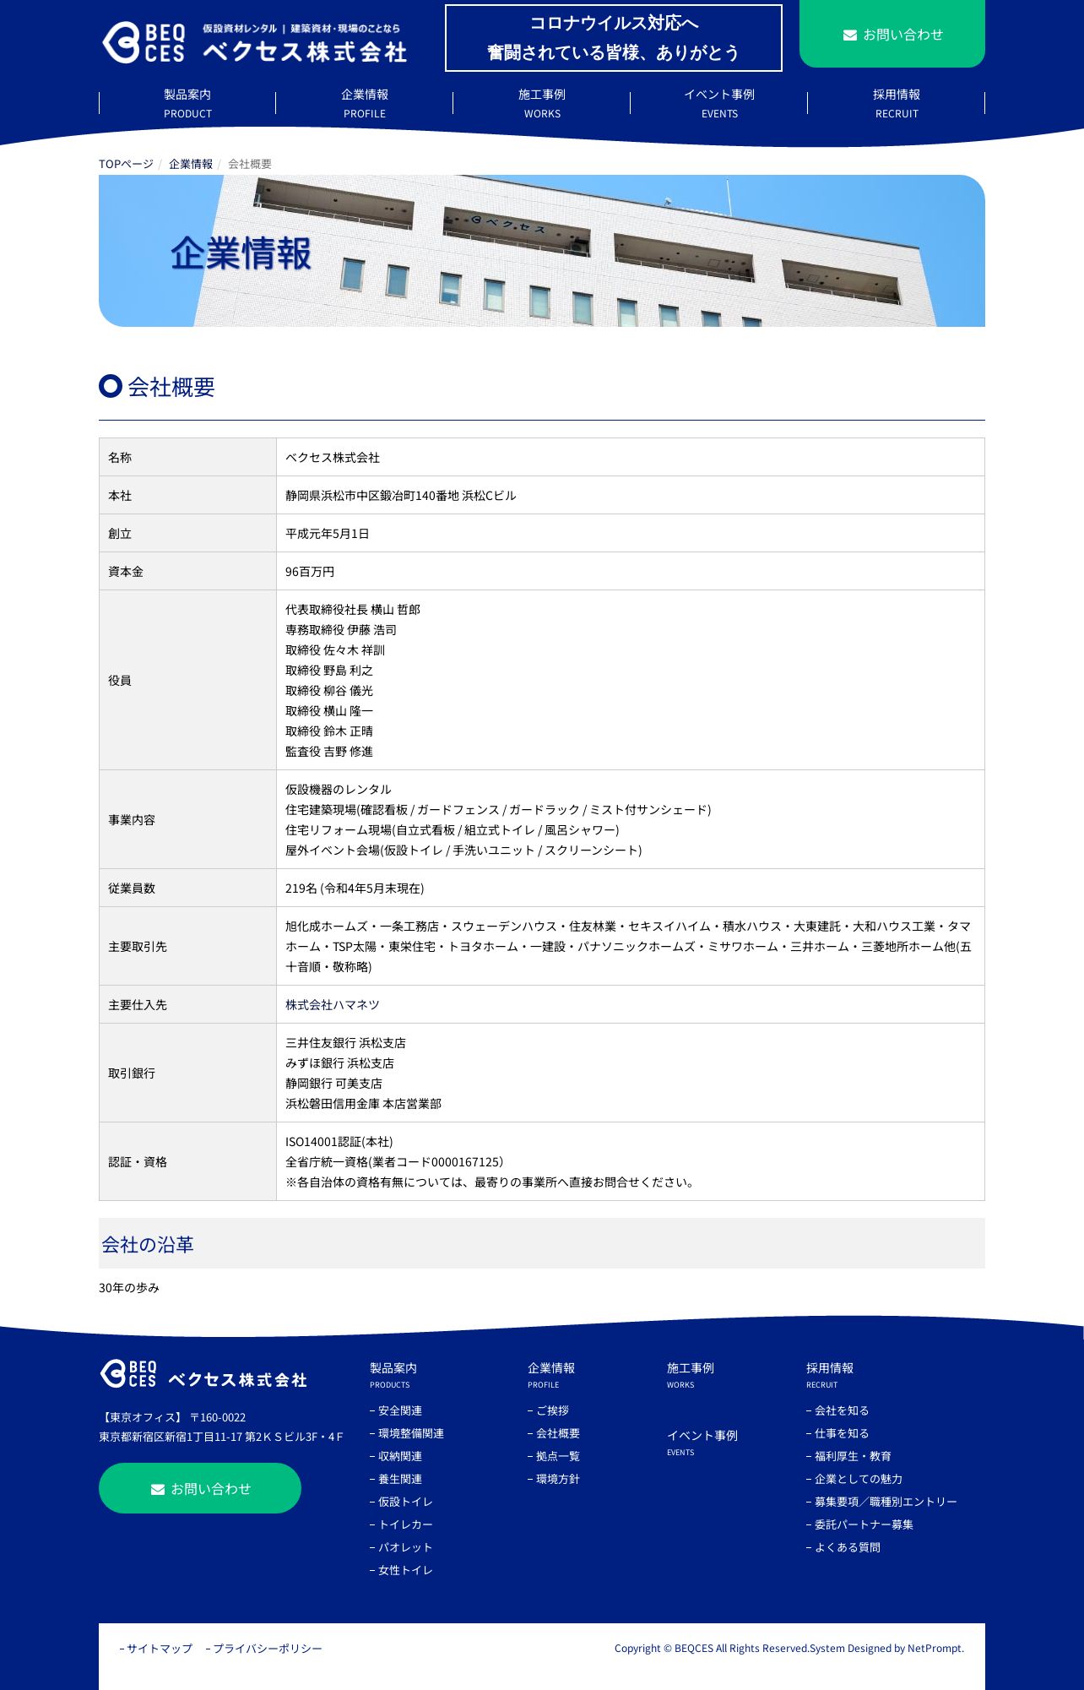Open the 採用情報 RECRUIT menu
1084x1690 pixels.
(897, 103)
